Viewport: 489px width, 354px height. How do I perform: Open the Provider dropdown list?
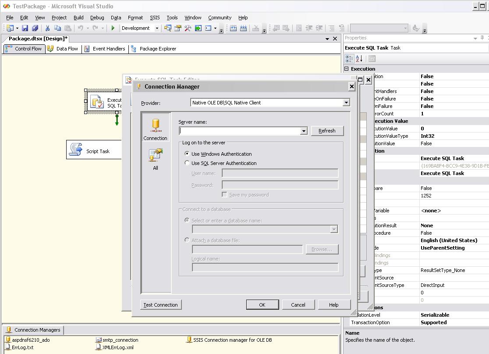pyautogui.click(x=346, y=103)
